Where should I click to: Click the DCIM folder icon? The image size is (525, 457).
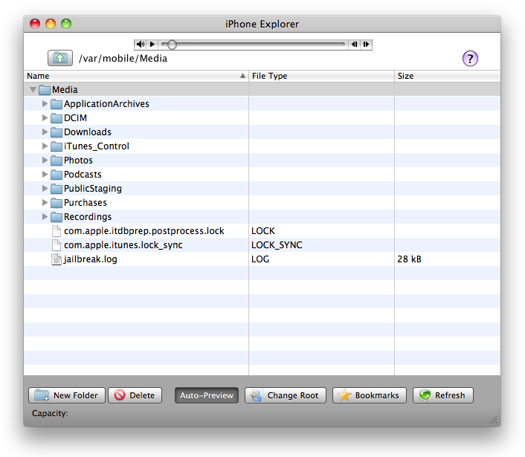57,118
